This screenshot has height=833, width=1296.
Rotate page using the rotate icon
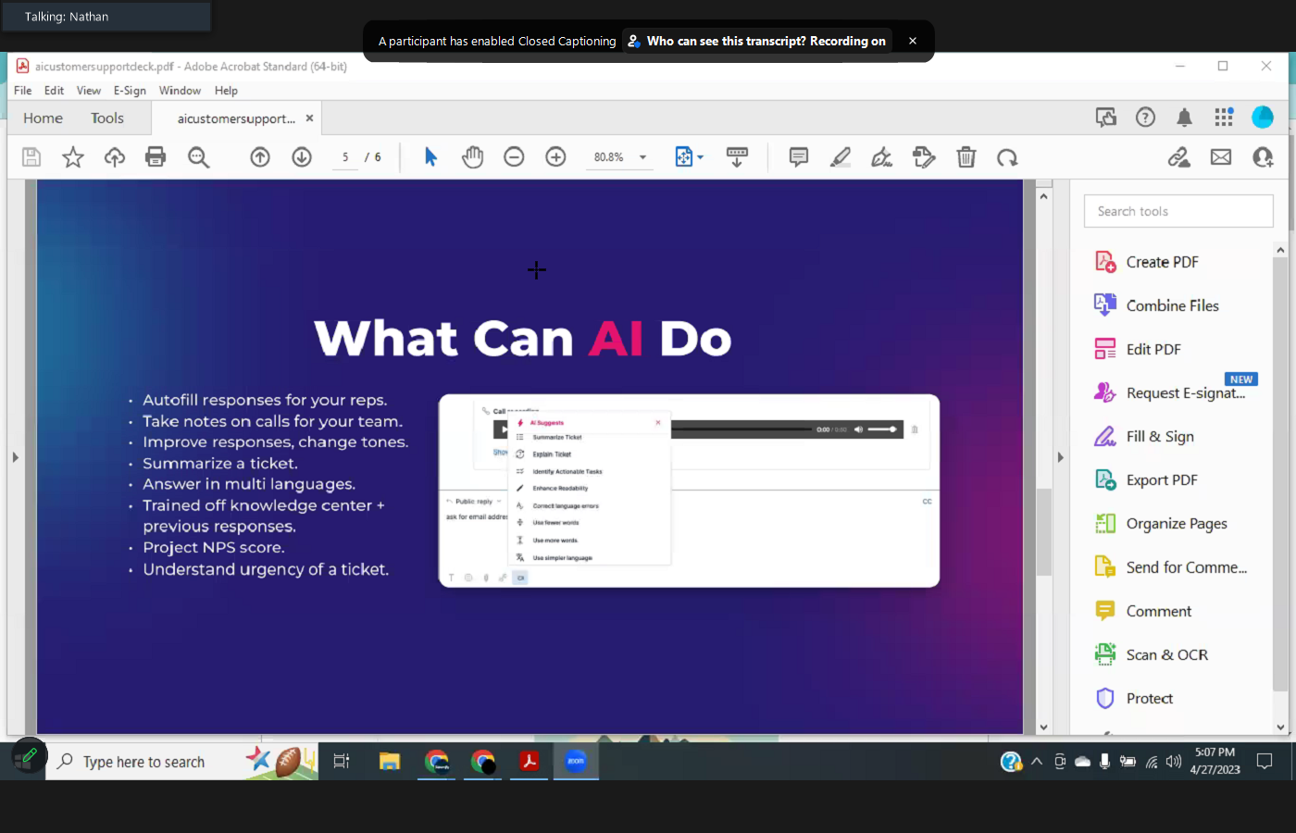click(x=1007, y=157)
